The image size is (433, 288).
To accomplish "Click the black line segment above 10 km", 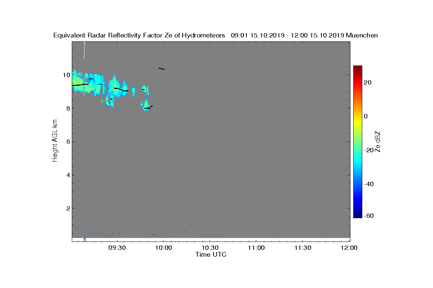I will coord(162,68).
